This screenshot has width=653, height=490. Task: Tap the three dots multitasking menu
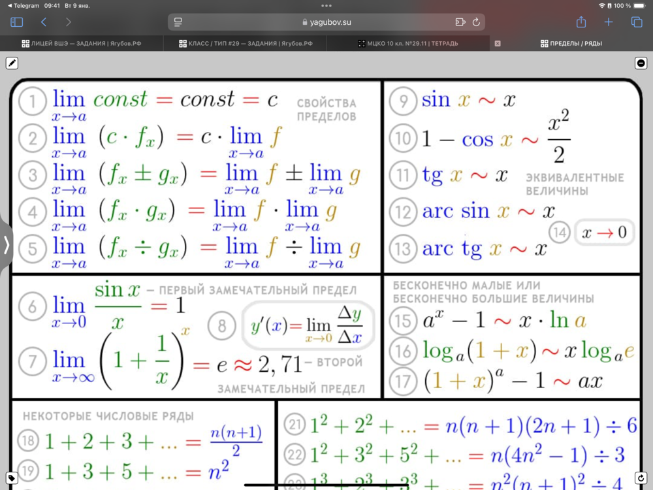pyautogui.click(x=326, y=6)
